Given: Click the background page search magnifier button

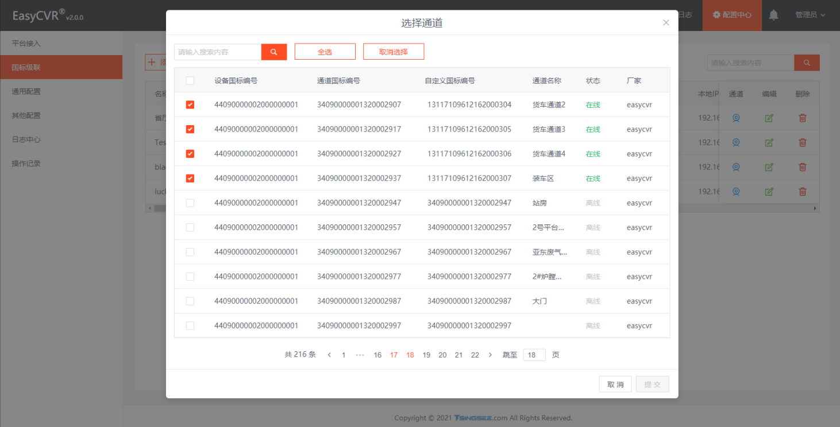Looking at the screenshot, I should pyautogui.click(x=807, y=63).
